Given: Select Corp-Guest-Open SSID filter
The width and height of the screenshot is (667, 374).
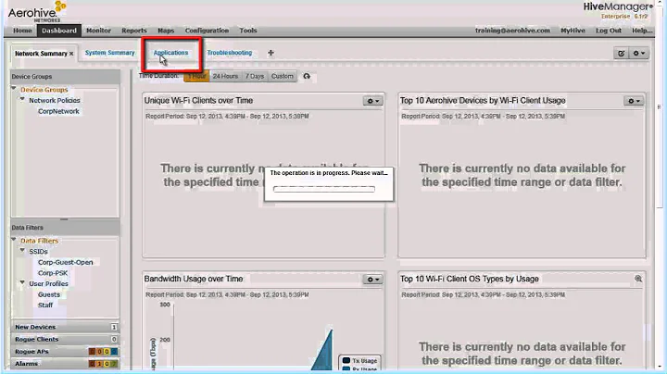Looking at the screenshot, I should (x=65, y=262).
